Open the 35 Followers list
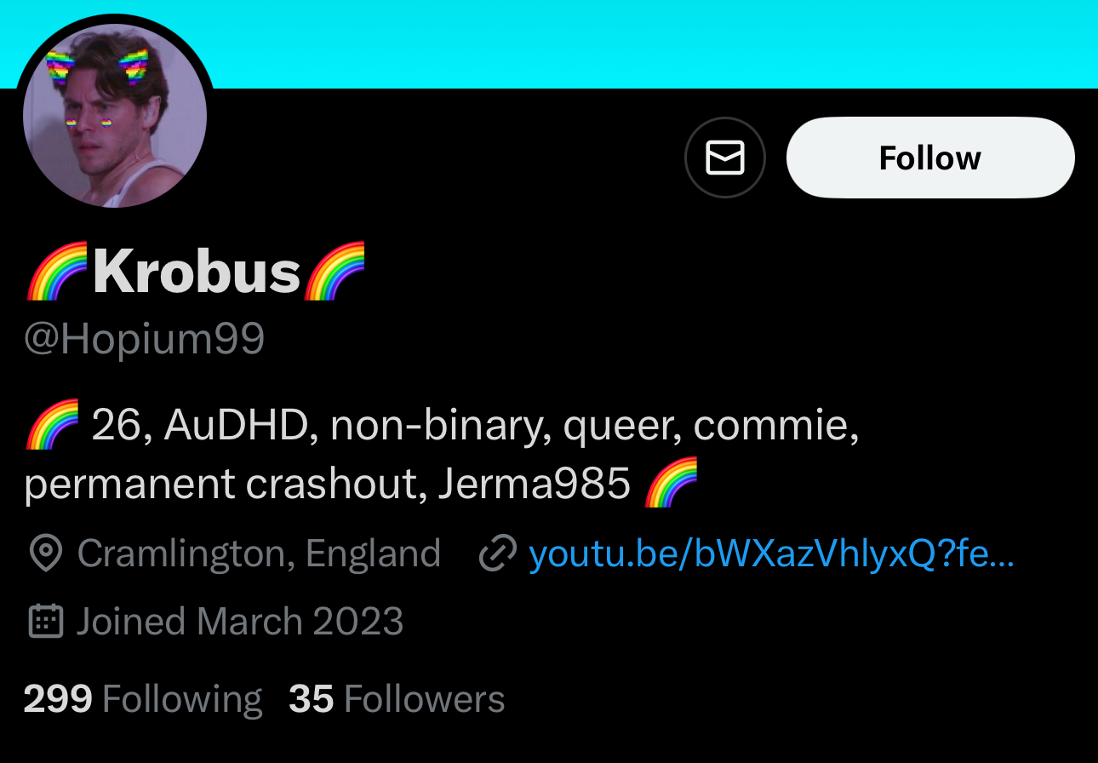 [x=397, y=699]
